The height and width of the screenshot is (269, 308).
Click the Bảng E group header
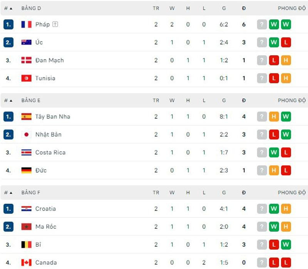click(x=31, y=101)
